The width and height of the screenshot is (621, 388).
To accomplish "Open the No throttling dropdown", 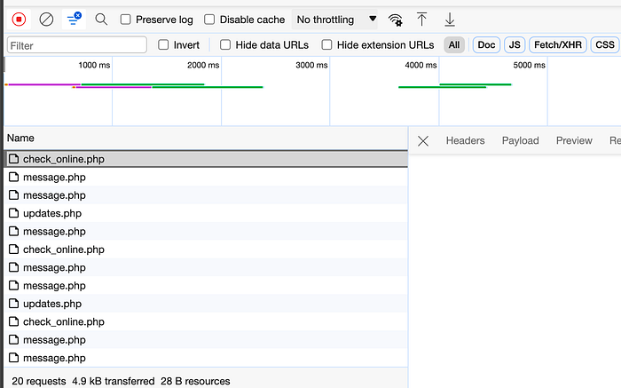I will point(334,20).
